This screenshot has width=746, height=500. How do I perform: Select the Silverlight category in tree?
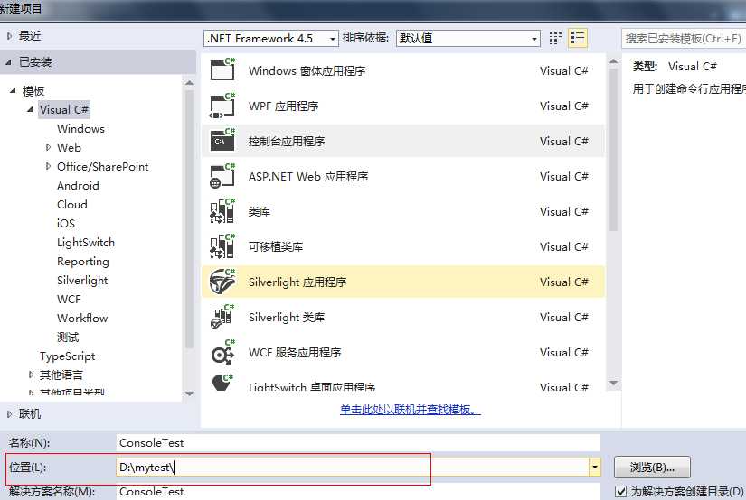point(82,281)
